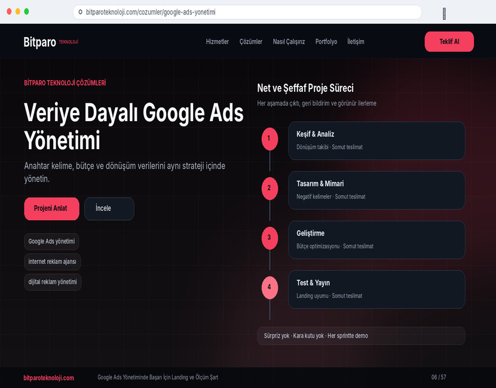Click the footer text 'Google Ads Yönetiminde Başarı'
Image resolution: width=496 pixels, height=388 pixels.
(x=158, y=377)
